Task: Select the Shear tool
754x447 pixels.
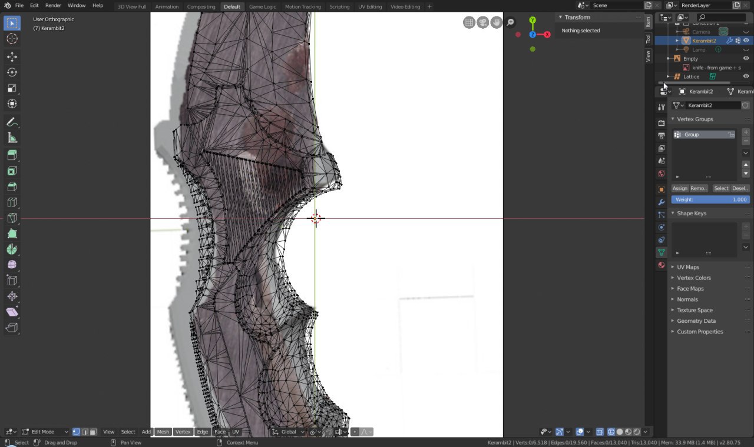Action: coord(12,312)
